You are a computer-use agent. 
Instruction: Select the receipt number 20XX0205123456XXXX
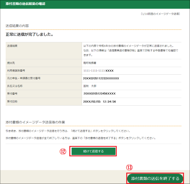point(100,94)
